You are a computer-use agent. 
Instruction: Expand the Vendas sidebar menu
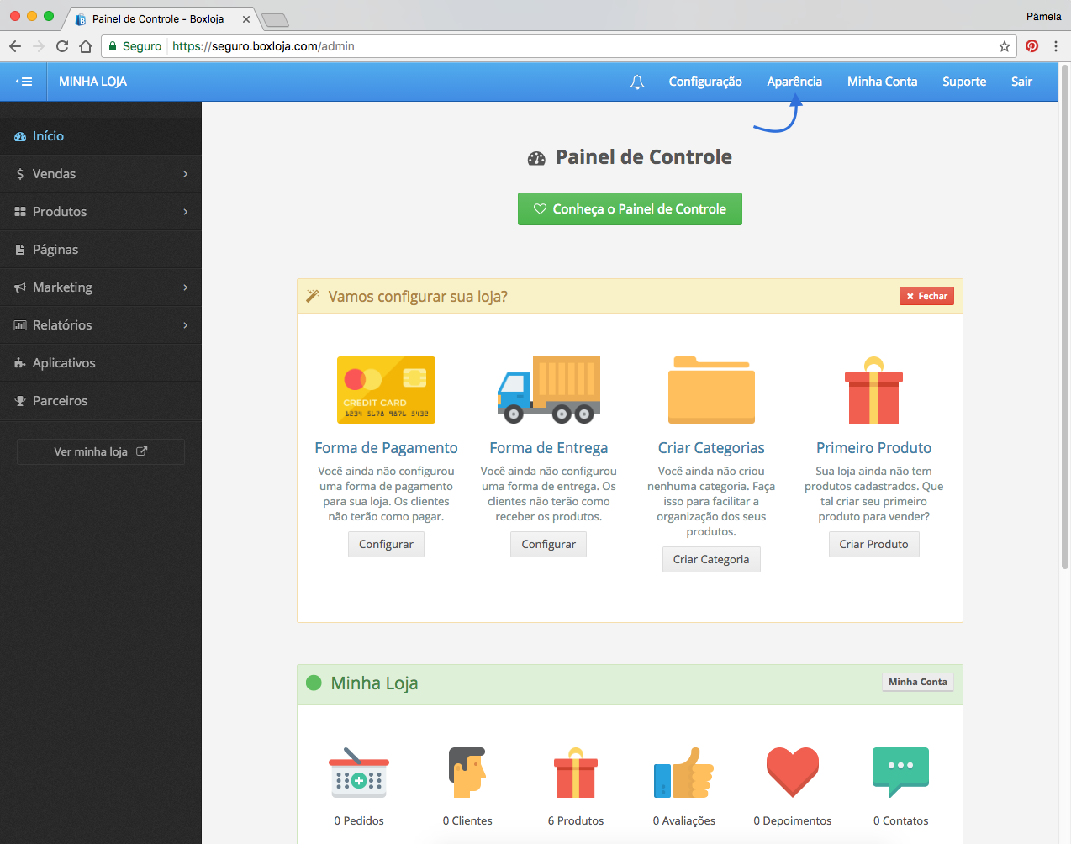click(x=101, y=174)
